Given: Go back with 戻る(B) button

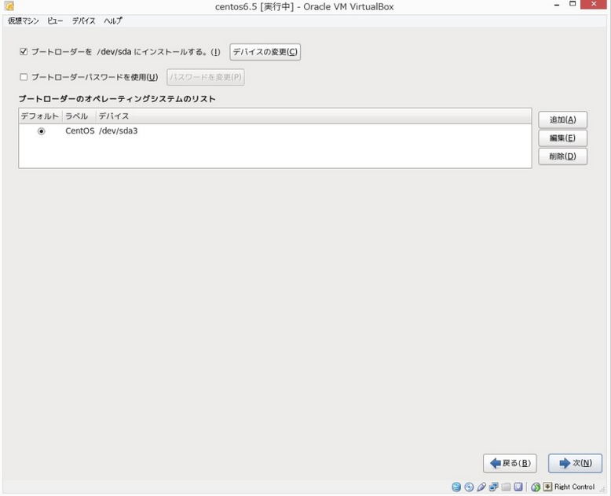Looking at the screenshot, I should click(510, 463).
